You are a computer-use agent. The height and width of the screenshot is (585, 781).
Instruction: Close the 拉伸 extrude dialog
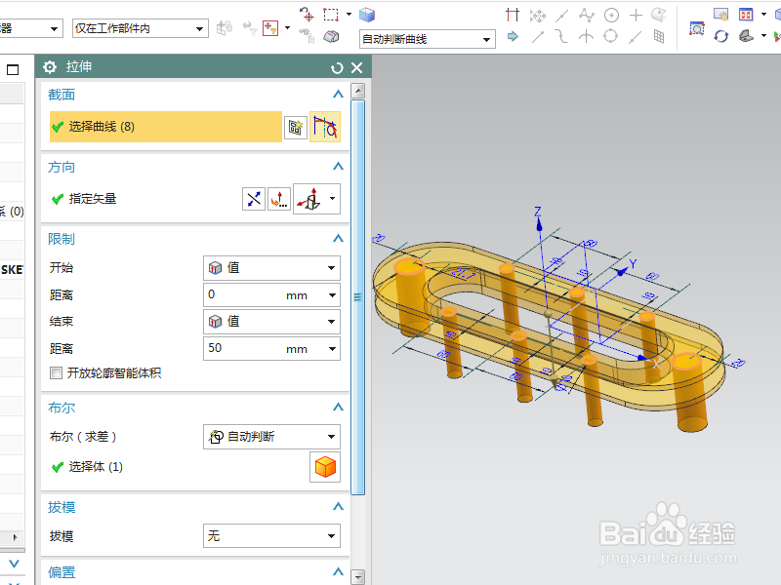click(357, 67)
